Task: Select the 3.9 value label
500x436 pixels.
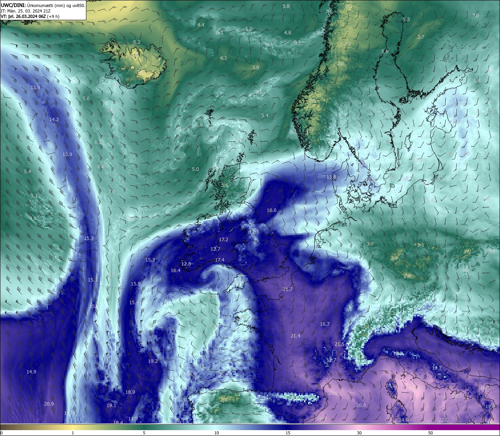Action: [x=370, y=244]
